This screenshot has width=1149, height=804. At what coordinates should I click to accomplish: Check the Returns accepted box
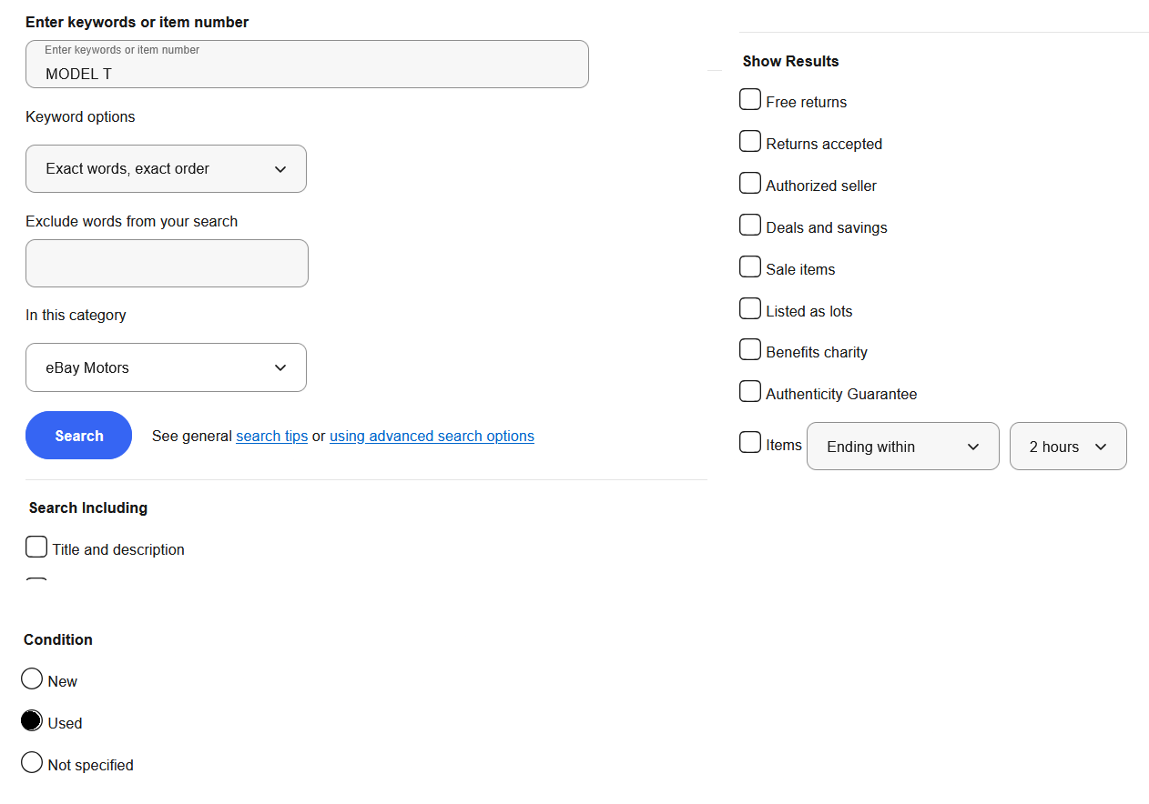pos(750,142)
